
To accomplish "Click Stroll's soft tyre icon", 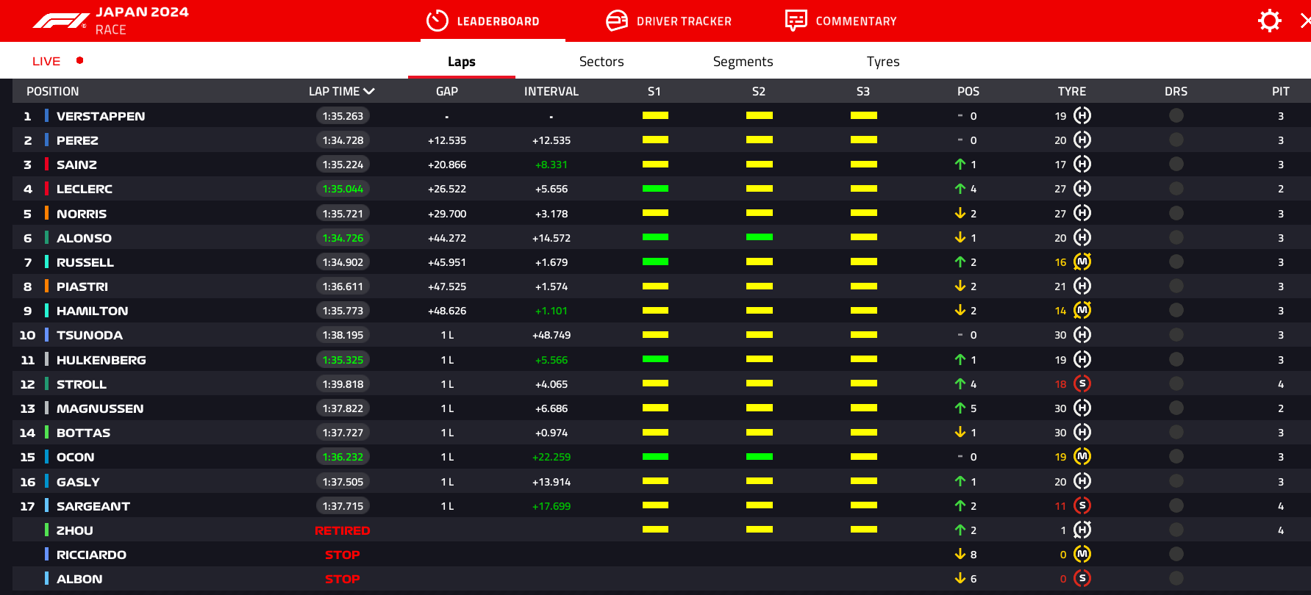I will coord(1082,383).
